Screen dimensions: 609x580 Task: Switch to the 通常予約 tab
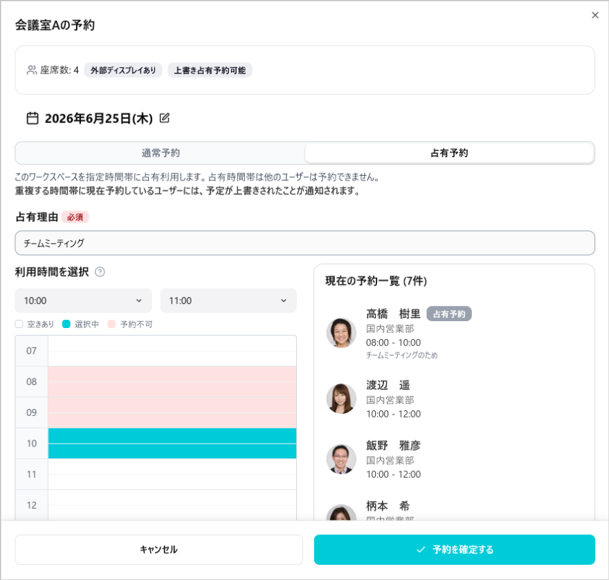pyautogui.click(x=161, y=153)
